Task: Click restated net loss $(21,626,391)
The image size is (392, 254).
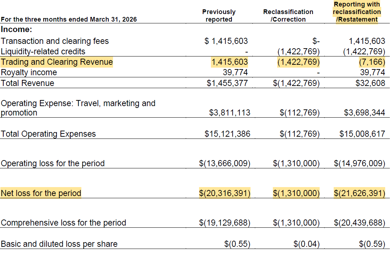Action: (360, 193)
